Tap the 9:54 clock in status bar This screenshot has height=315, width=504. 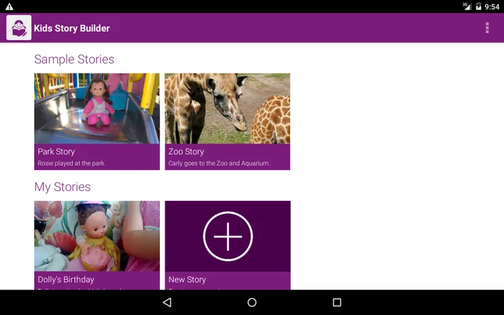pyautogui.click(x=492, y=7)
